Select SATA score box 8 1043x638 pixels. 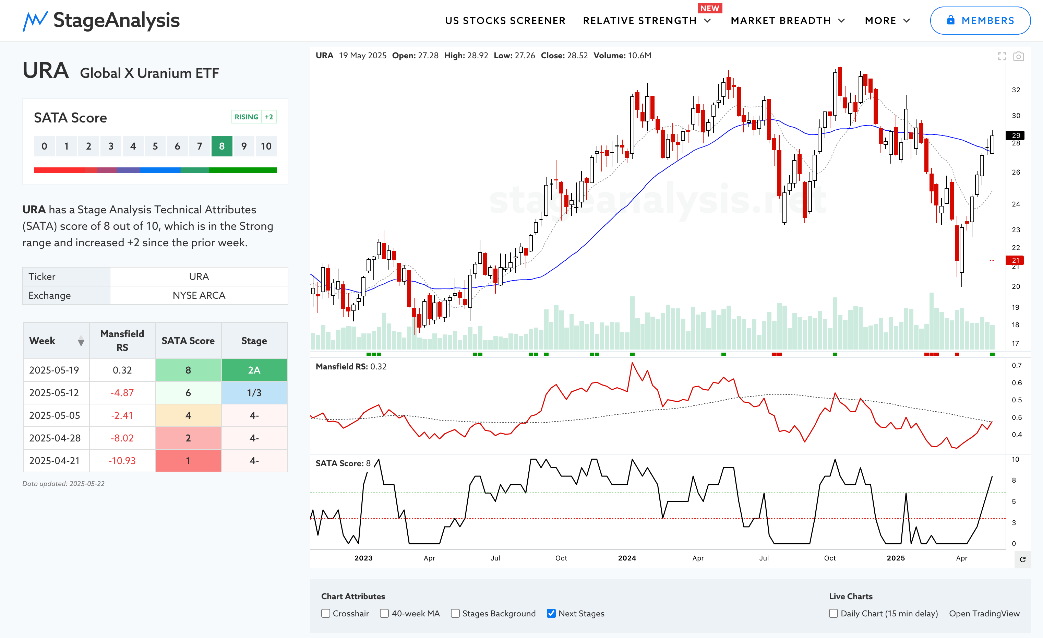tap(222, 146)
